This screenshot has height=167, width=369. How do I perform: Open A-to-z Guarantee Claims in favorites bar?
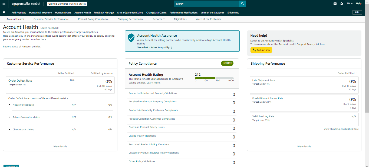130,13
